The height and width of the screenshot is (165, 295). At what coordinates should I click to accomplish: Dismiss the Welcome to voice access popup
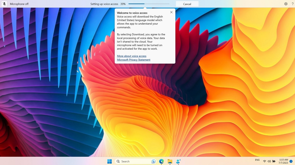click(171, 12)
